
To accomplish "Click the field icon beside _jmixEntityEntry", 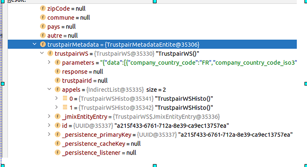I will (57, 117).
